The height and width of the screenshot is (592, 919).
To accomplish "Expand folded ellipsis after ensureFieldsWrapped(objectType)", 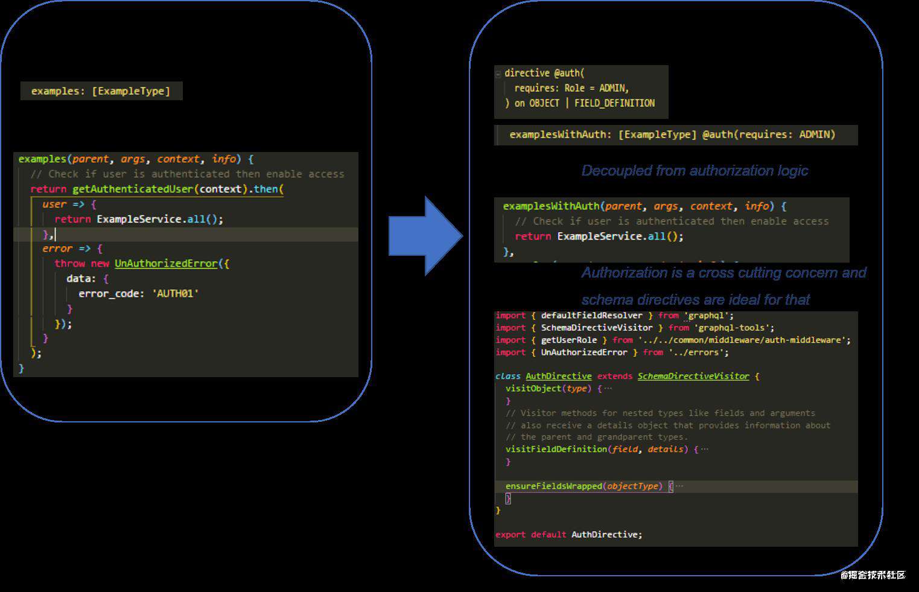I will point(679,486).
